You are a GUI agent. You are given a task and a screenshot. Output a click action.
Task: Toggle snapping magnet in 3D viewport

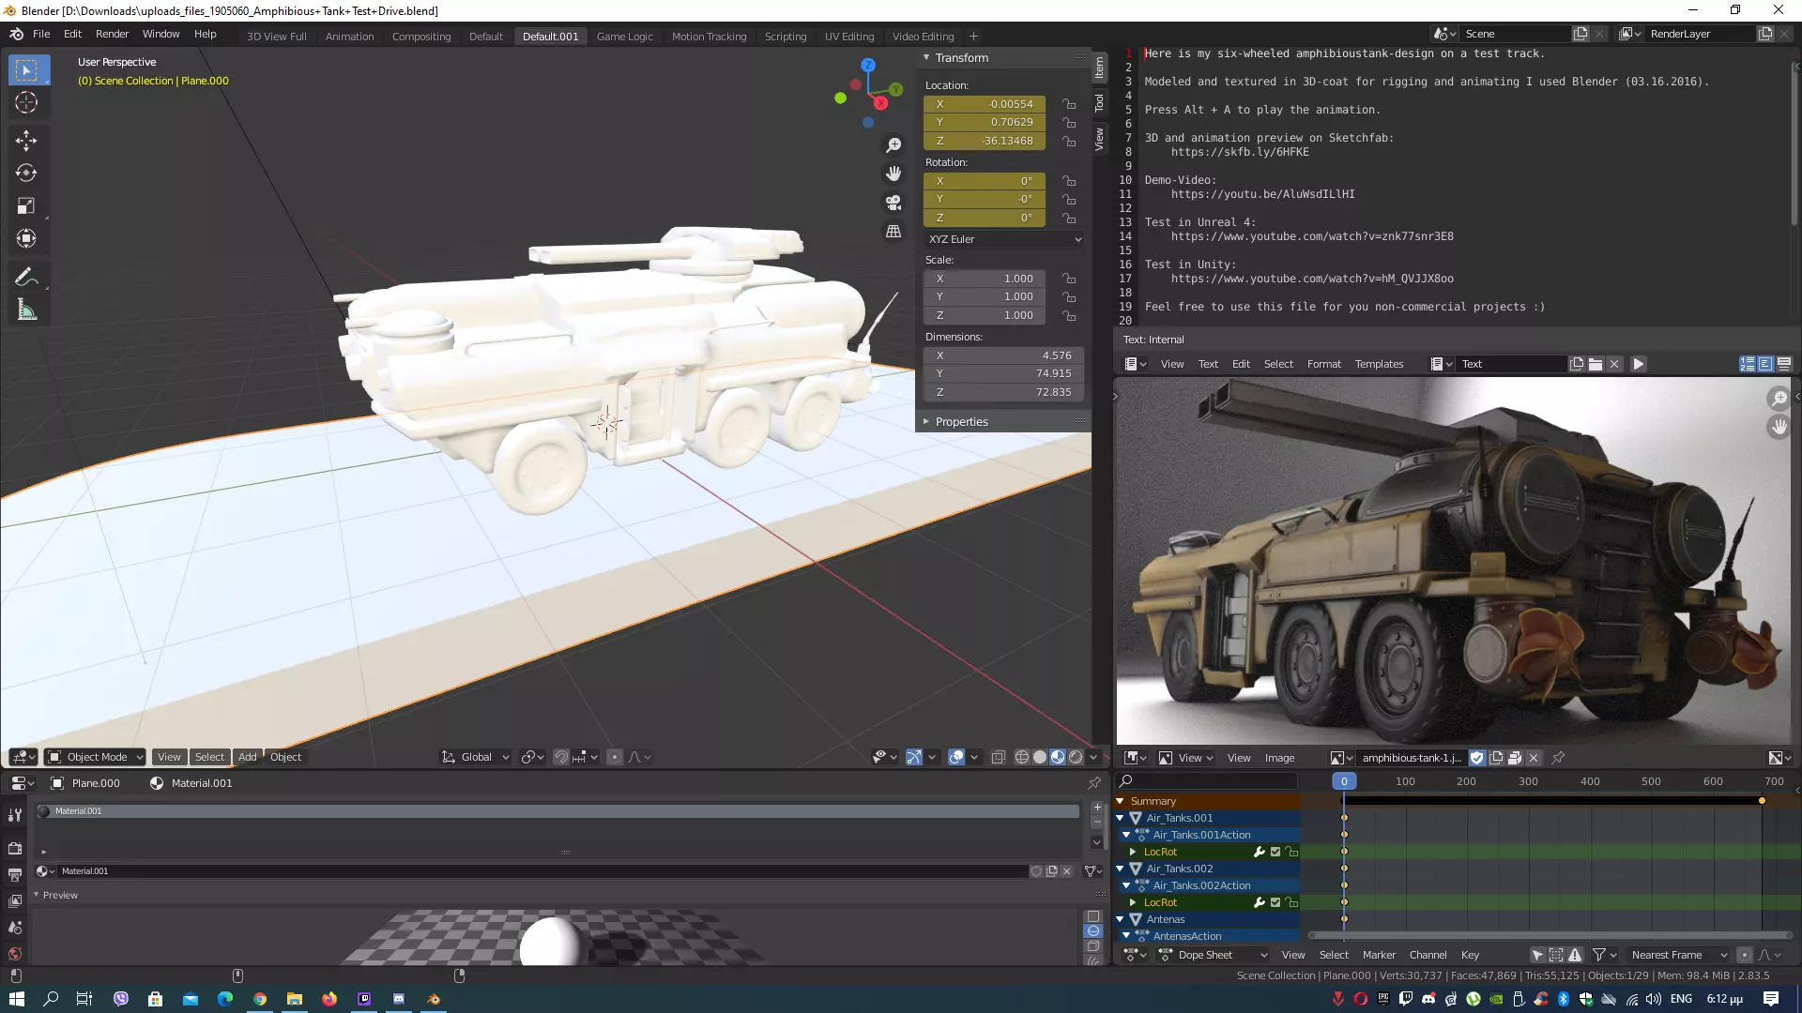(x=560, y=757)
